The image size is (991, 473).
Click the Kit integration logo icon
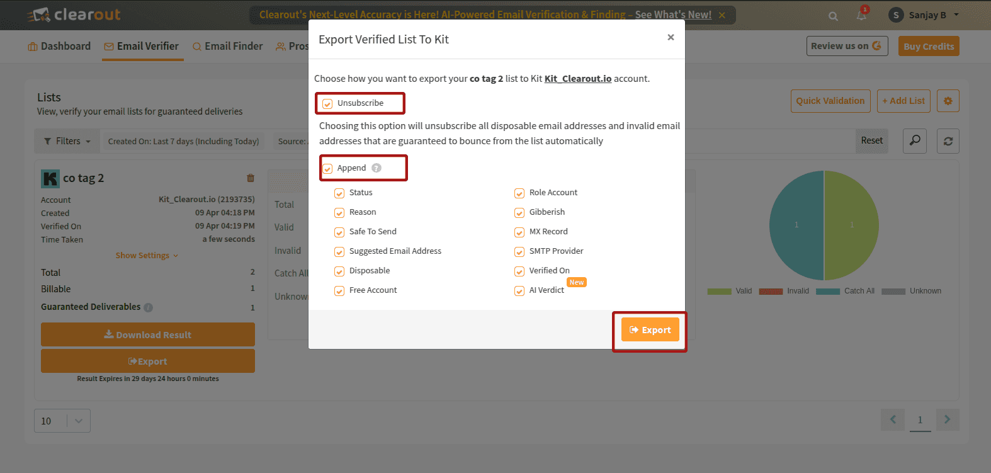(x=50, y=178)
